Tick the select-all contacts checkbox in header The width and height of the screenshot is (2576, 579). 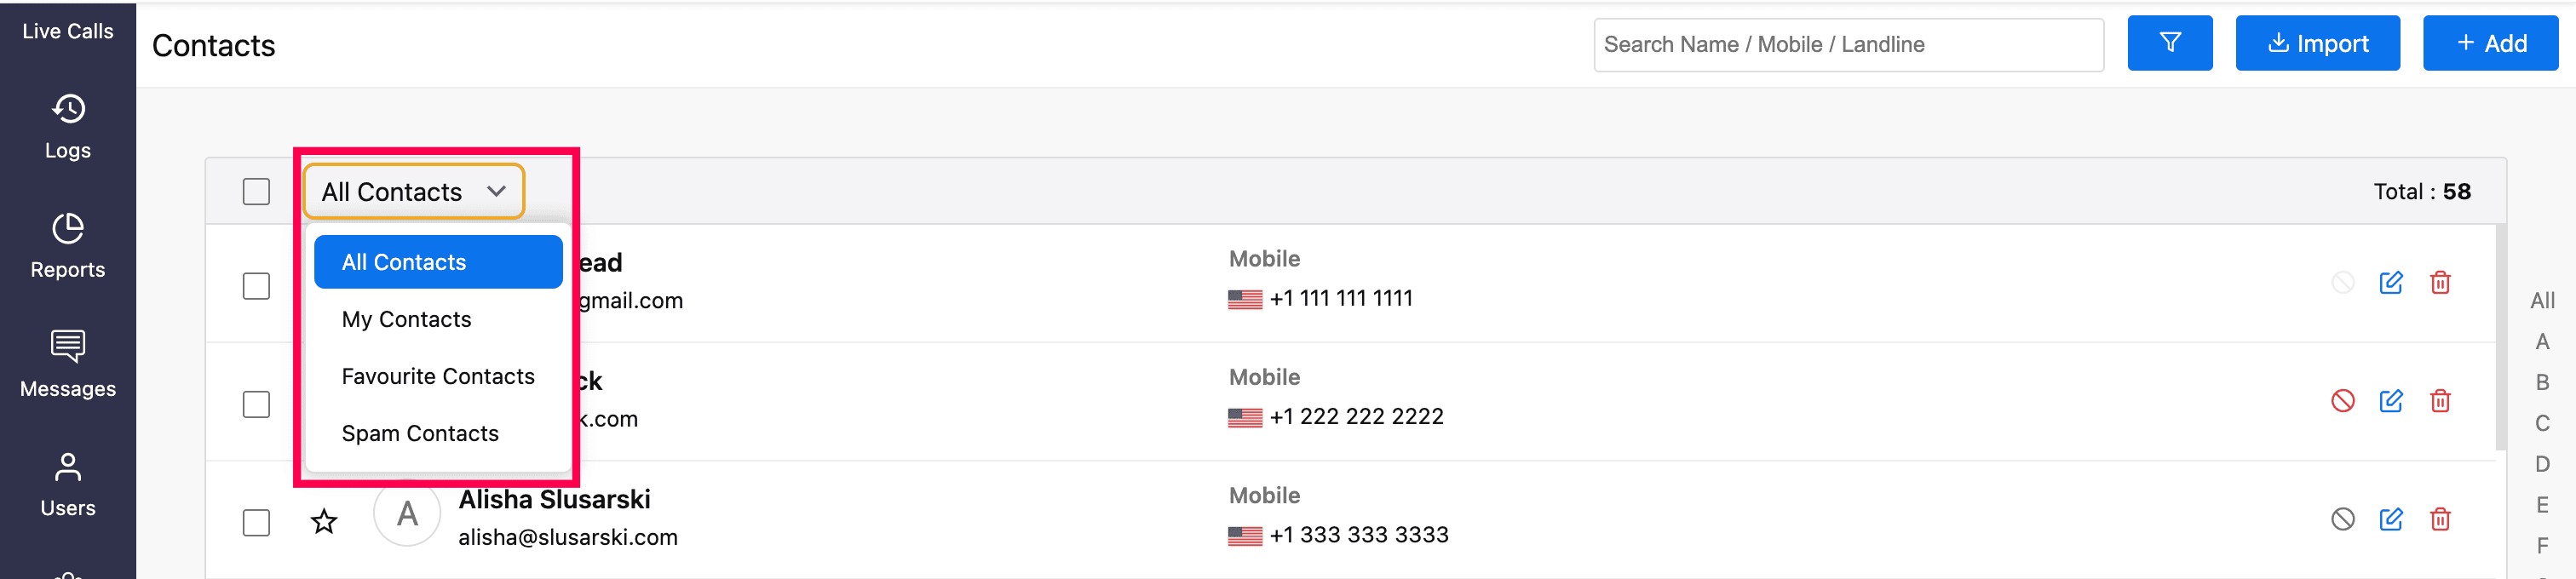coord(256,192)
